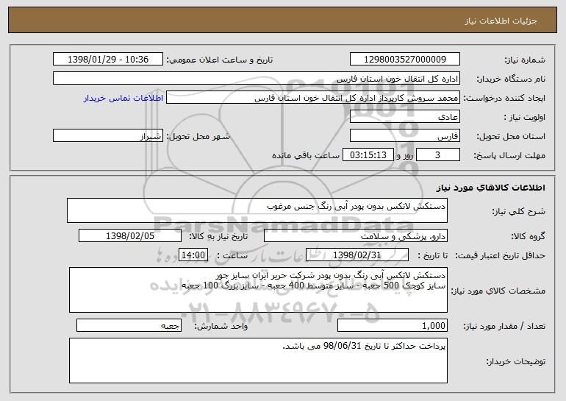
Task: Click the time field 14:00
Action: pyautogui.click(x=193, y=255)
